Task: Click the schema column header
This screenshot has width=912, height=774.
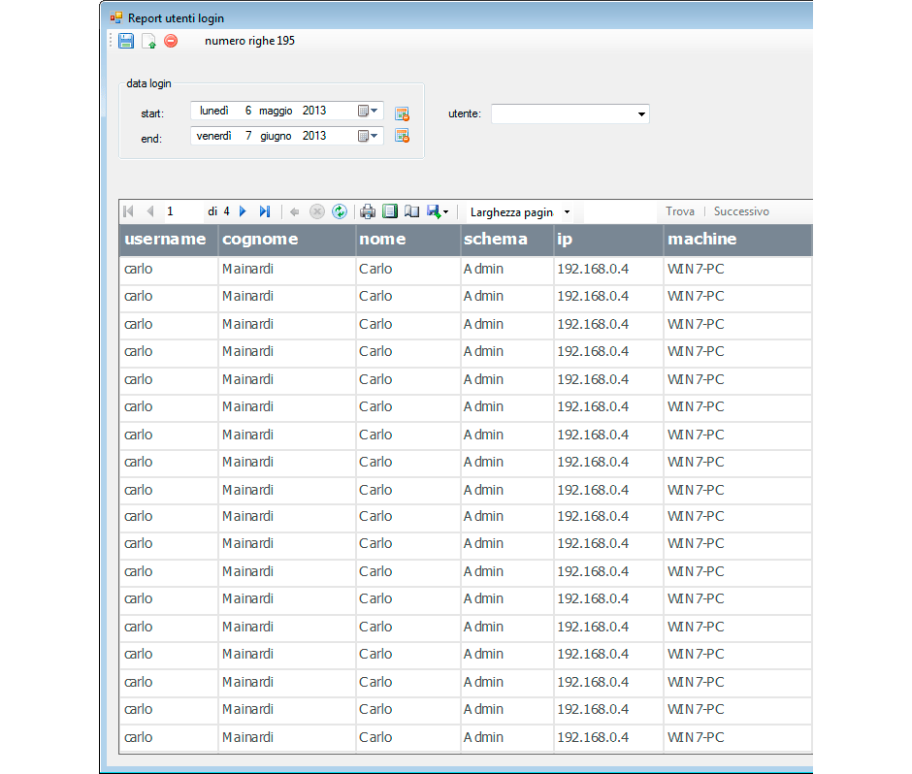Action: [x=507, y=240]
